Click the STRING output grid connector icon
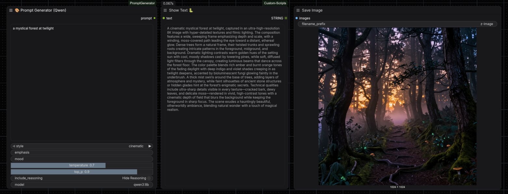 click(286, 18)
